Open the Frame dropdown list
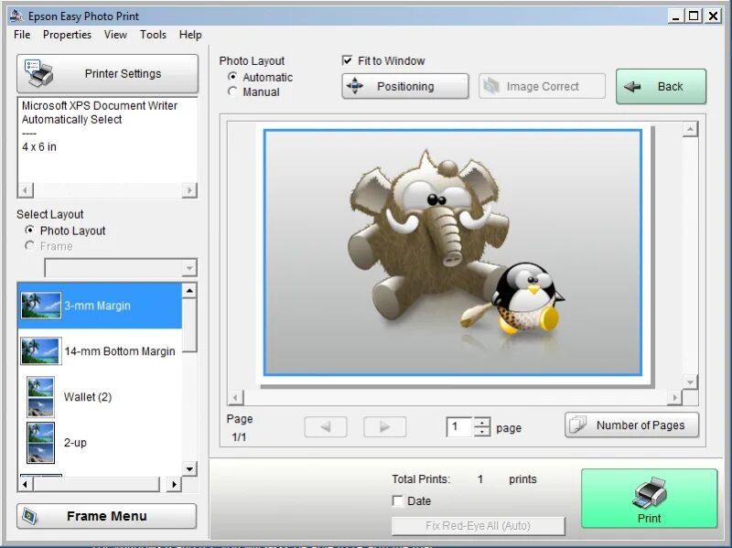The width and height of the screenshot is (732, 548). pyautogui.click(x=189, y=268)
